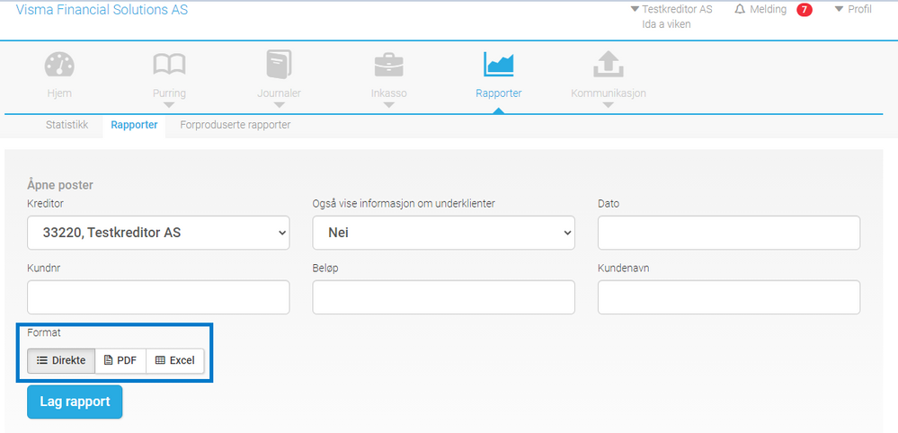Open the Hjem dashboard gauge icon
898x433 pixels.
pos(59,66)
